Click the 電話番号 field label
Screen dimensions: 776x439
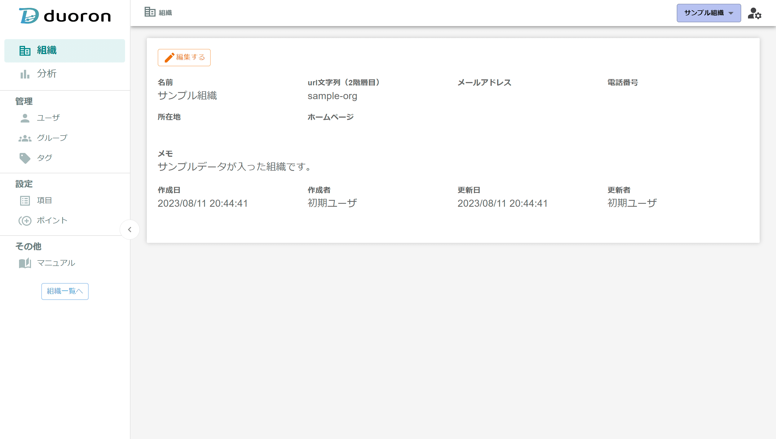[x=622, y=82]
